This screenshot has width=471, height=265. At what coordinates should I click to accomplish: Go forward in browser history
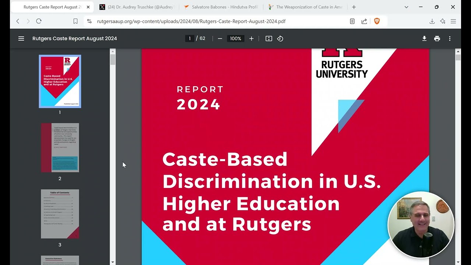click(x=28, y=21)
